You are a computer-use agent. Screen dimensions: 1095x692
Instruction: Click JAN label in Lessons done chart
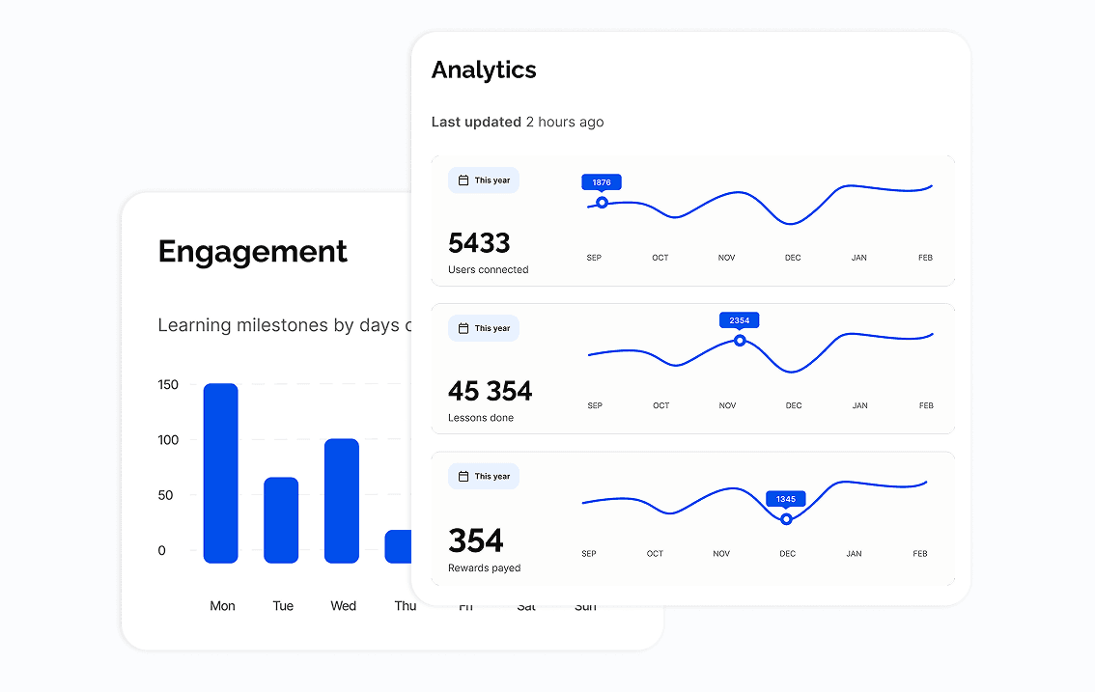click(859, 405)
